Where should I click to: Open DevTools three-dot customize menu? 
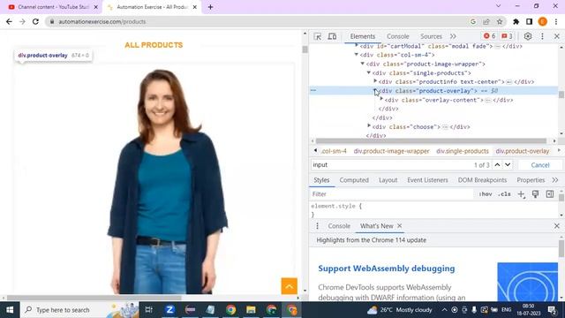click(542, 36)
